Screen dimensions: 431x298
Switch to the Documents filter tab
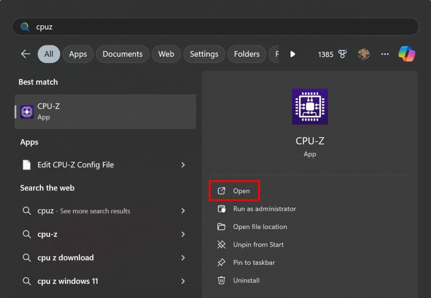coord(122,54)
